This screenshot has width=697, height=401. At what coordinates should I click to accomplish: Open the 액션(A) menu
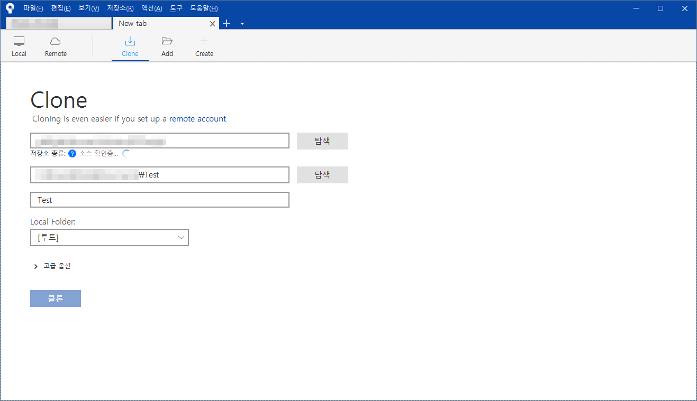point(151,8)
